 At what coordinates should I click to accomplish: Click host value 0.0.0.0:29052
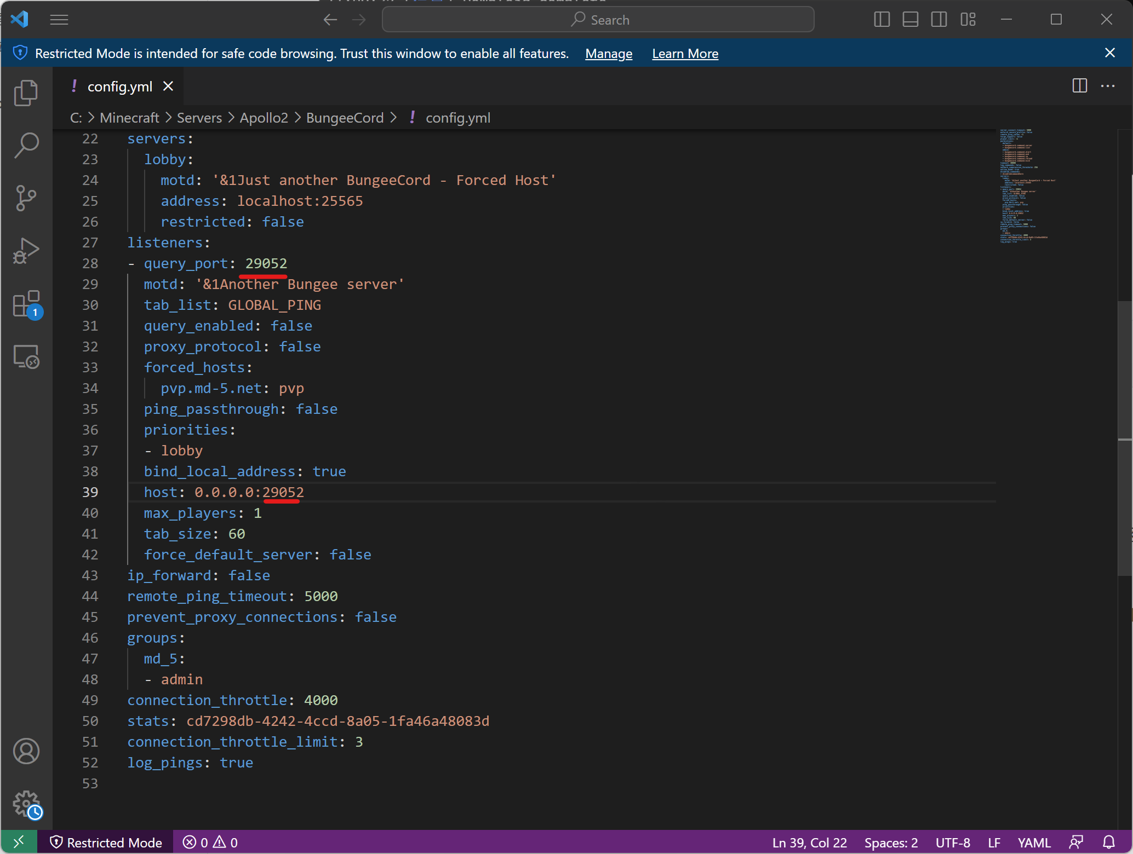pos(249,492)
